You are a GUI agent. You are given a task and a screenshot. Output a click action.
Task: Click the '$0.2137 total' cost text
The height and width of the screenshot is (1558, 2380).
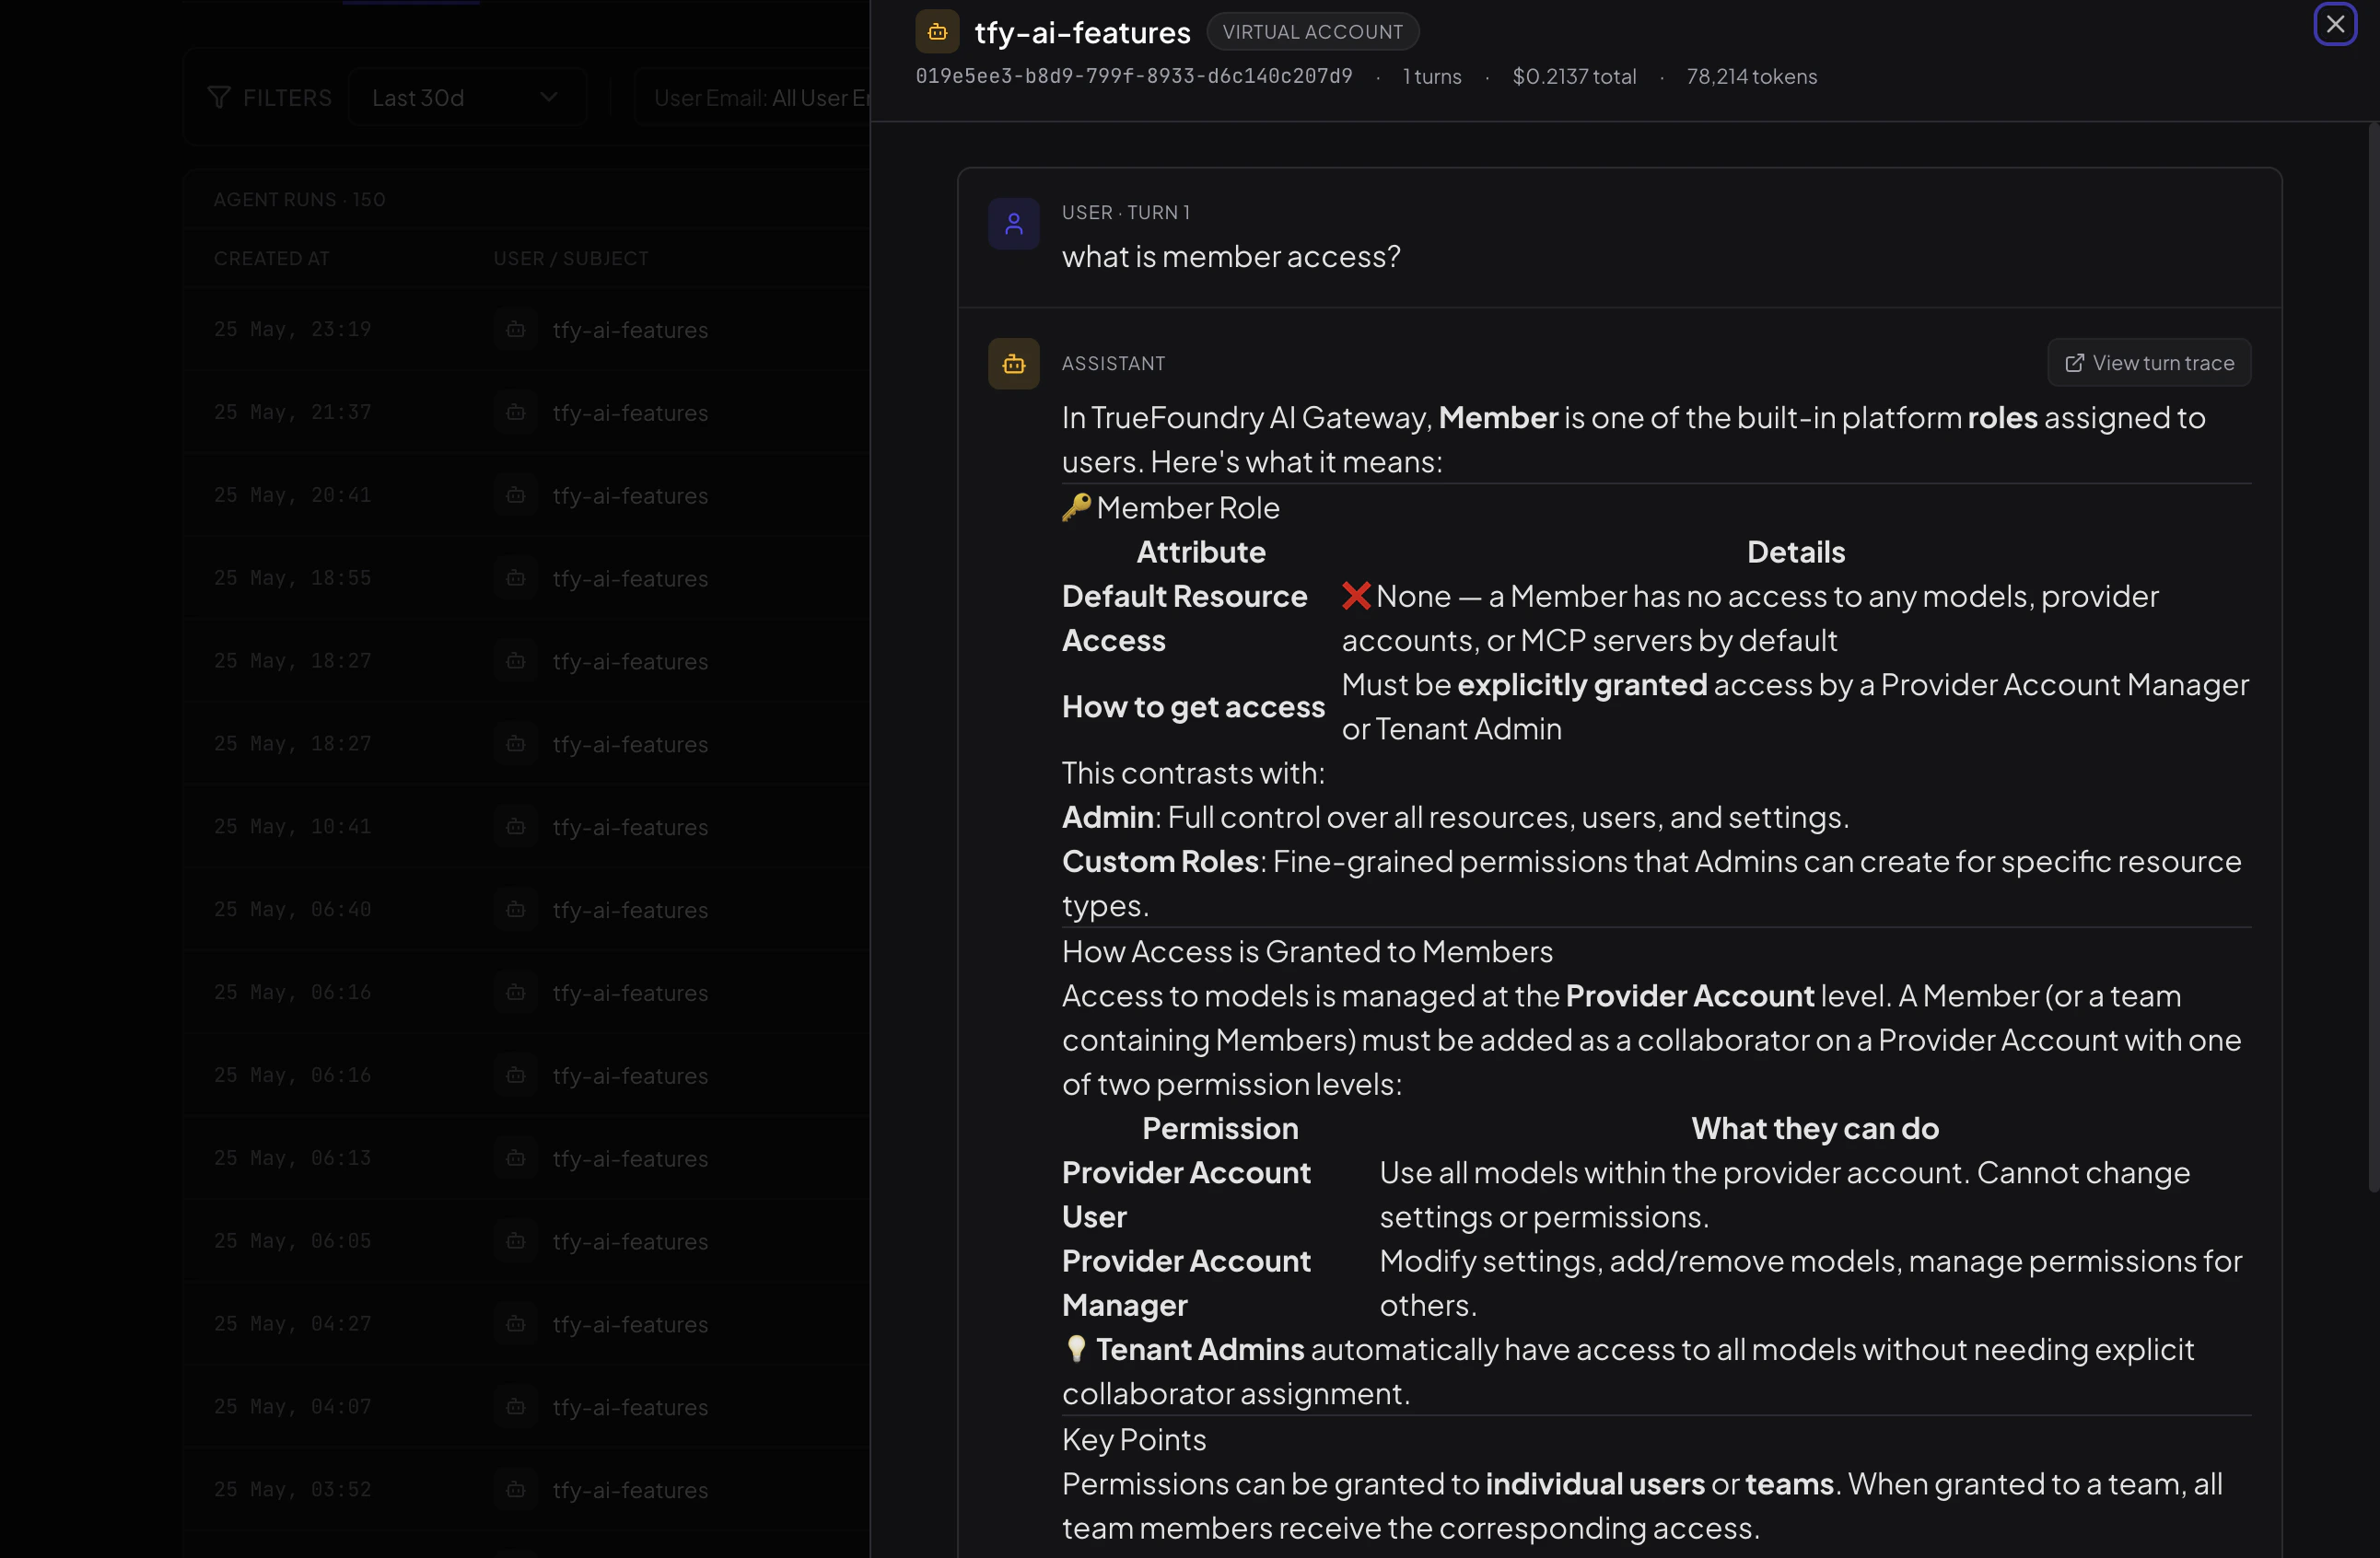1574,76
